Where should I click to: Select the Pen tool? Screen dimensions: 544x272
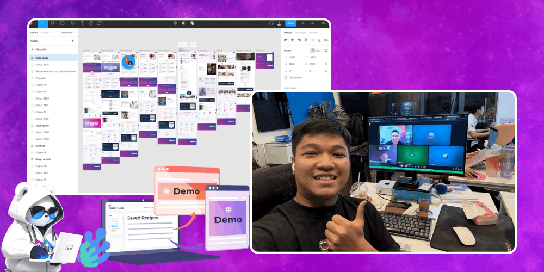(72, 23)
